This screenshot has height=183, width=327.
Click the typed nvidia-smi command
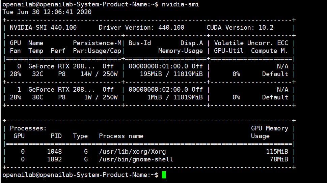coord(181,4)
